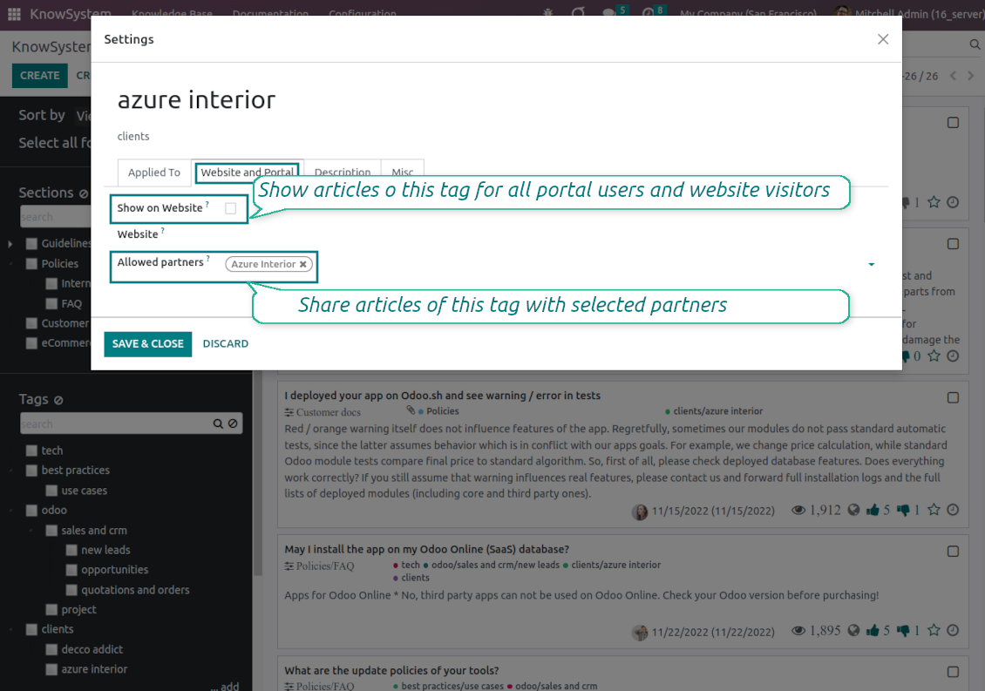Dislike the 11/22/2022 article with thumbs down
Screen dimensions: 985x691
pos(903,631)
